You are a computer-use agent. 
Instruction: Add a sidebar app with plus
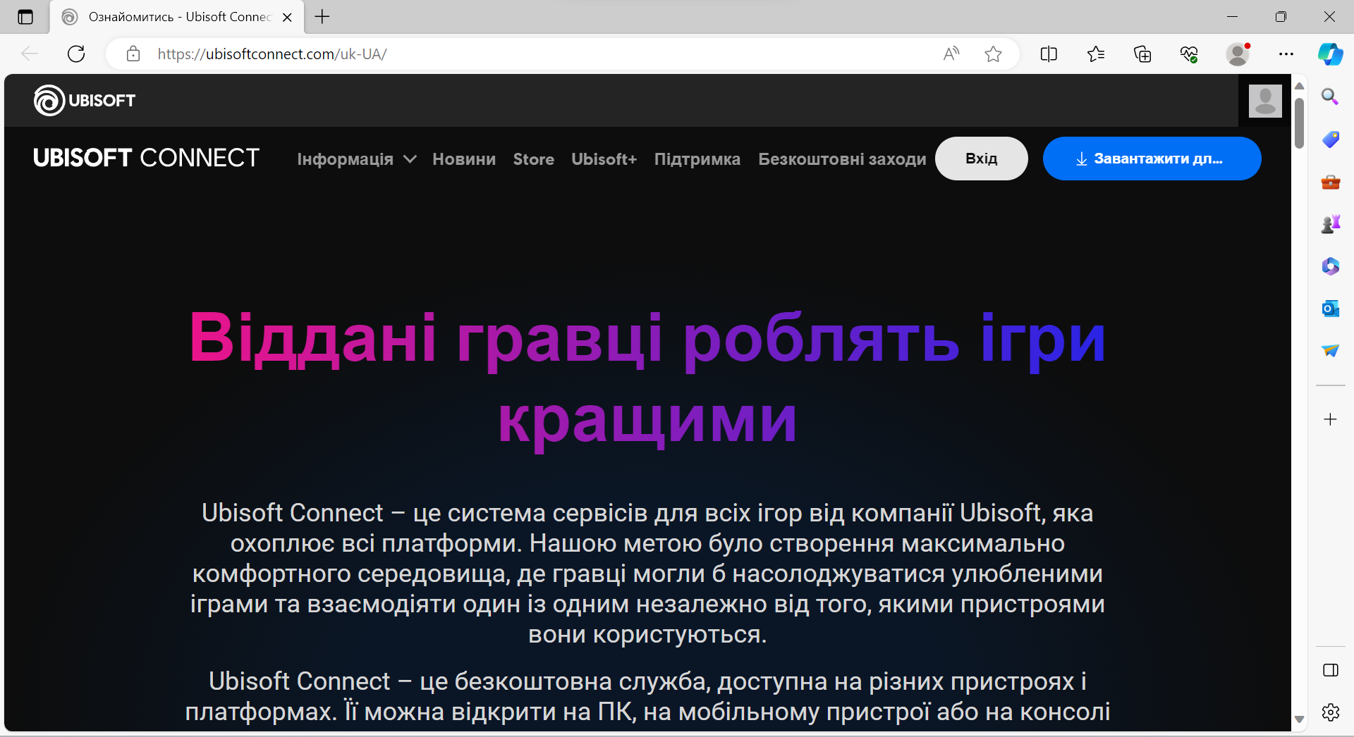1330,419
